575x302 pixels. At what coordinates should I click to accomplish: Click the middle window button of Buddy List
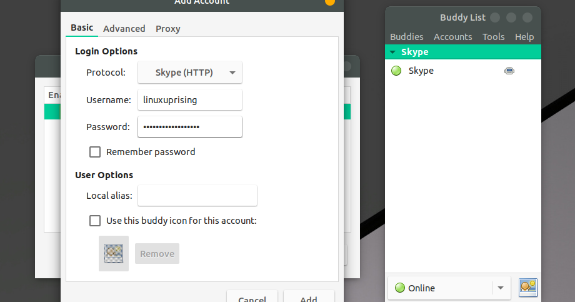point(511,18)
